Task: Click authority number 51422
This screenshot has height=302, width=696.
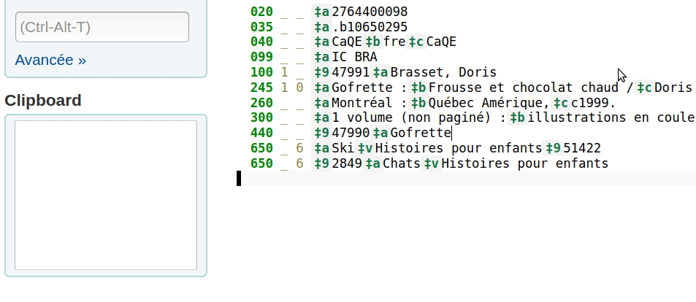Action: point(582,148)
